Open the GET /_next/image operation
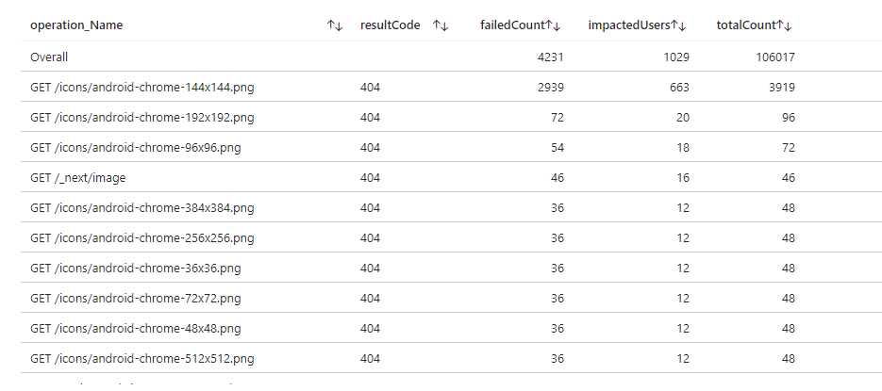This screenshot has width=882, height=391. pyautogui.click(x=77, y=178)
